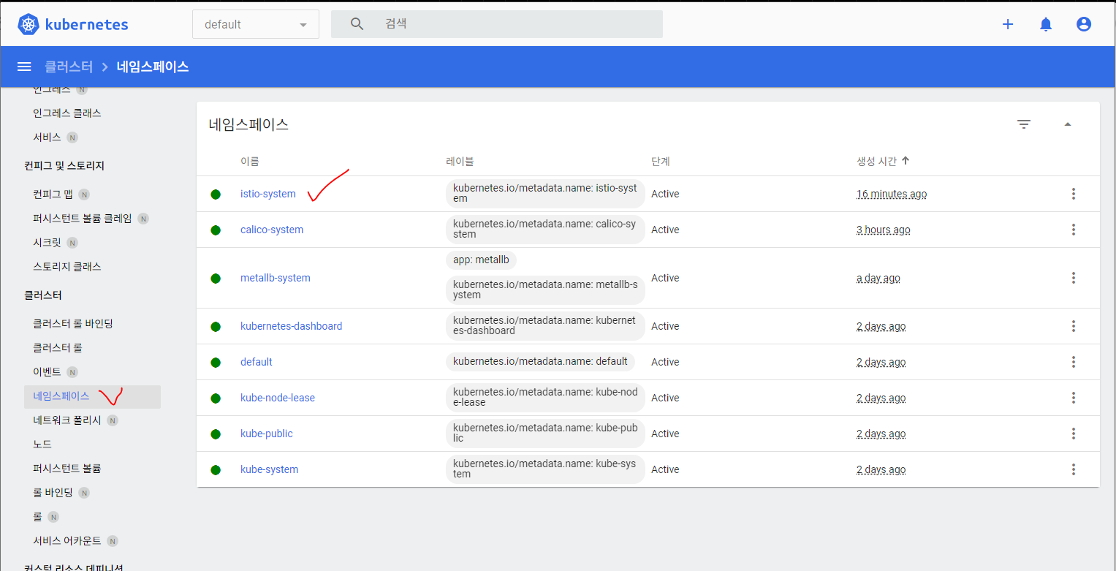The image size is (1116, 571).
Task: Click the 16 minutes ago timestamp
Action: [892, 194]
